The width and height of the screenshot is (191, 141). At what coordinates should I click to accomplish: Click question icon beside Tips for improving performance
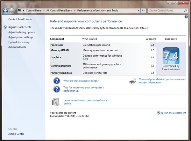pyautogui.click(x=57, y=89)
